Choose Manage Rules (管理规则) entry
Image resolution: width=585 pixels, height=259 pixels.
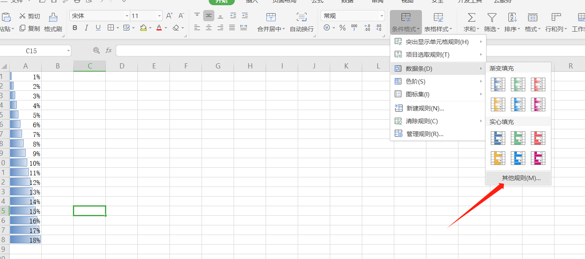coord(424,134)
